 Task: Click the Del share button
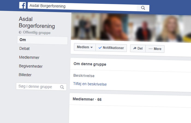138,48
